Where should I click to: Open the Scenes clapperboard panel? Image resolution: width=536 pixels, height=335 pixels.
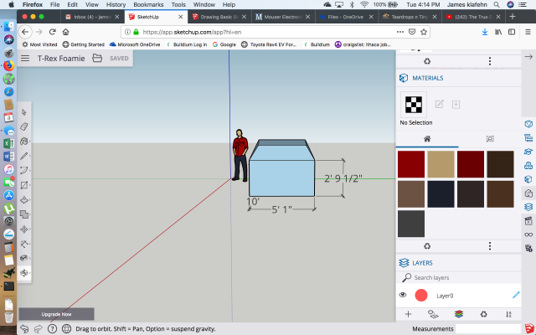(528, 221)
